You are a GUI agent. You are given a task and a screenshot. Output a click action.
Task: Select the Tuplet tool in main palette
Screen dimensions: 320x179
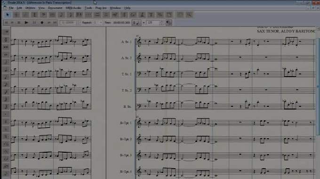(88, 15)
